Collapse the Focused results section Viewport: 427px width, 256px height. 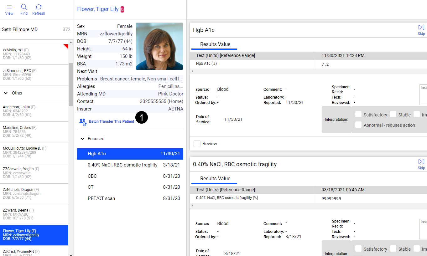click(x=82, y=139)
